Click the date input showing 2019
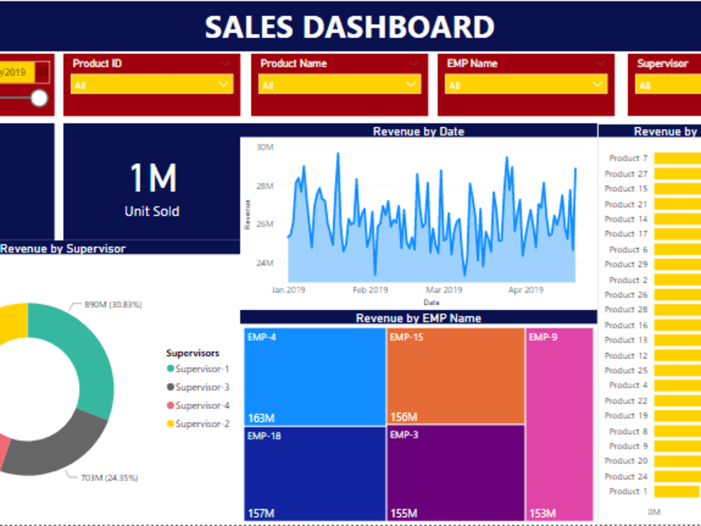 pos(18,71)
